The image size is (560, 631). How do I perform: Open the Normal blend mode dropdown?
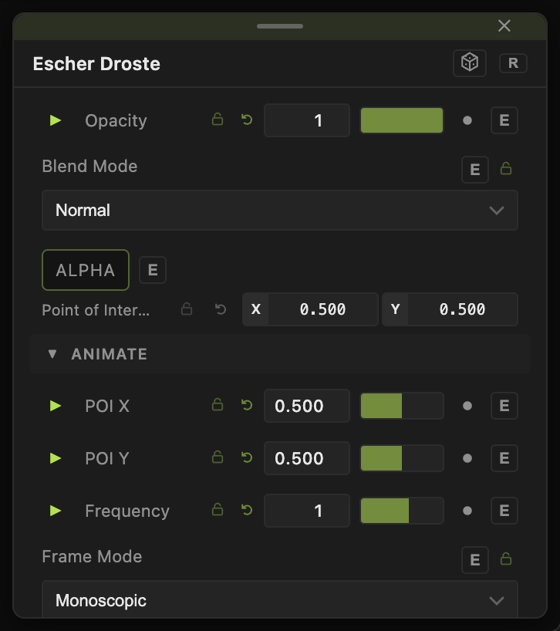[x=279, y=210]
